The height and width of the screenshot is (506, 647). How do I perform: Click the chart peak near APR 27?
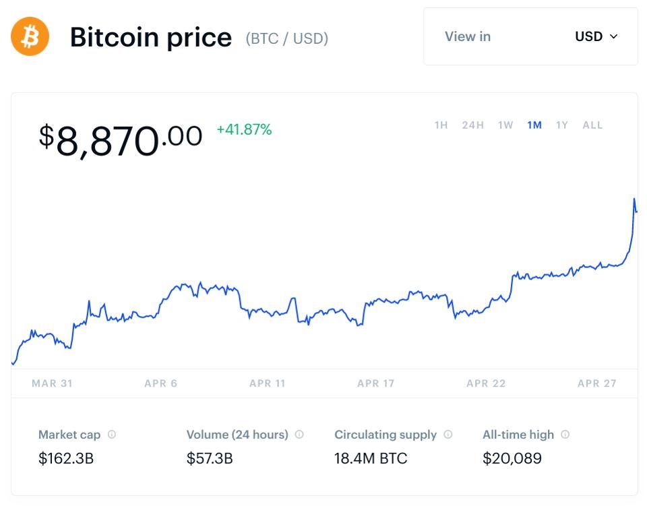[634, 199]
